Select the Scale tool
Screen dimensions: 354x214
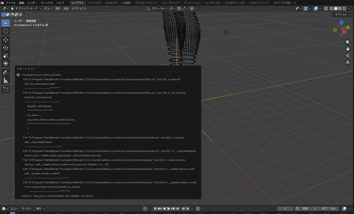coord(6,56)
